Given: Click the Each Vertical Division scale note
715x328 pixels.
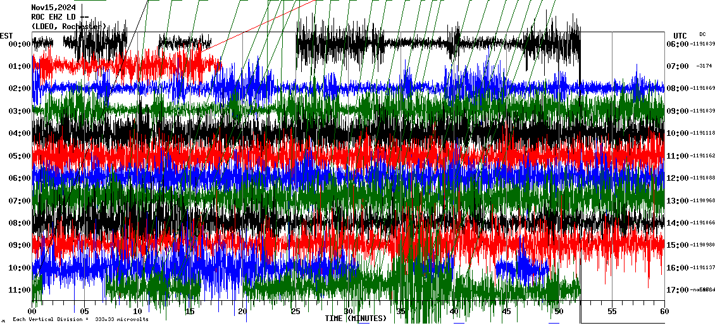Looking at the screenshot, I should point(80,320).
